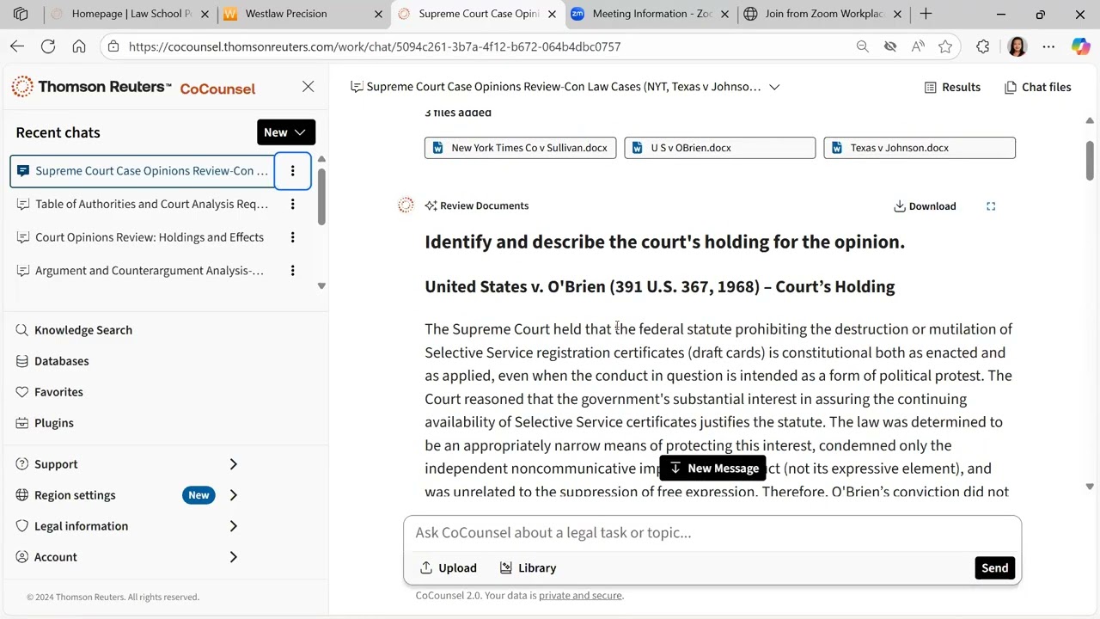
Task: Go to browser Home icon
Action: (79, 46)
